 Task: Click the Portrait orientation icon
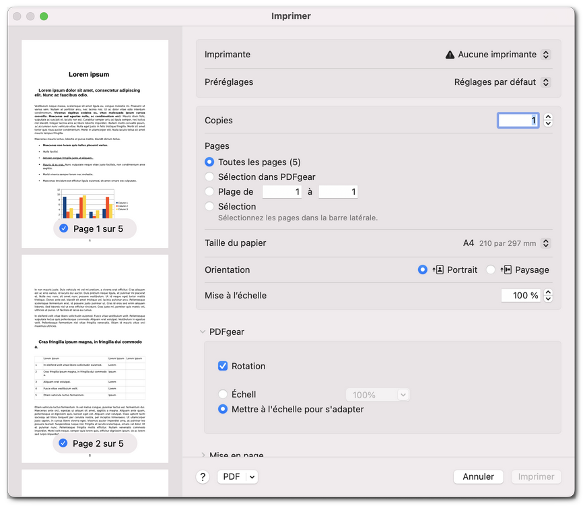pos(439,270)
